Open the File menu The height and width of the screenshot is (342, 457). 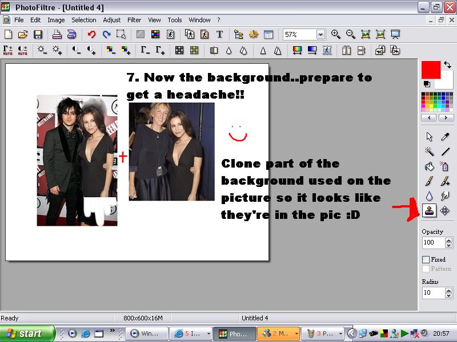pyautogui.click(x=19, y=20)
